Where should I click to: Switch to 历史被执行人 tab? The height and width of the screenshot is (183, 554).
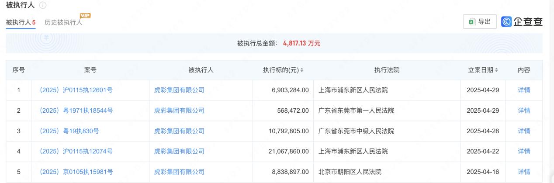point(63,23)
